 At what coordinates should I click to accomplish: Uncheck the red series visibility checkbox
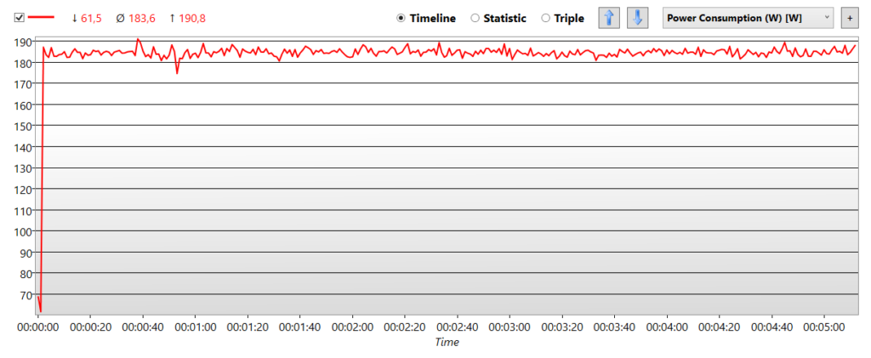coord(20,18)
